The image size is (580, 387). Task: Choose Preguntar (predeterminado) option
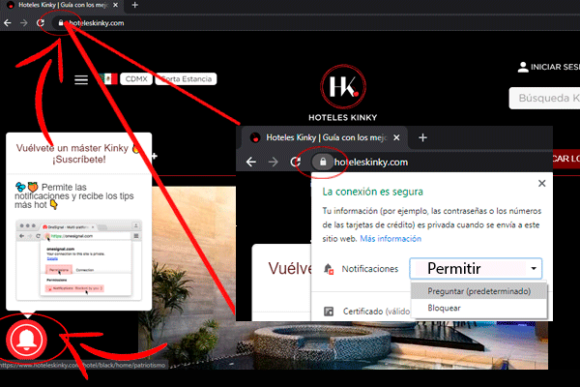(479, 291)
